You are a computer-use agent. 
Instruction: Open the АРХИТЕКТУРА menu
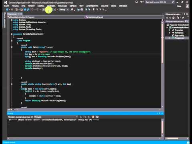tap(92, 6)
